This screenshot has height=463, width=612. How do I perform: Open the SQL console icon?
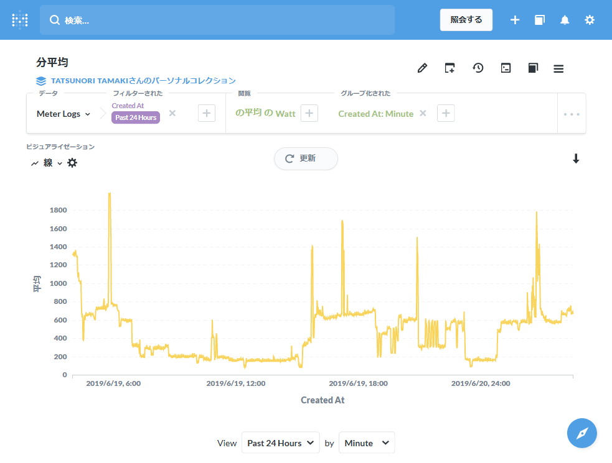506,68
